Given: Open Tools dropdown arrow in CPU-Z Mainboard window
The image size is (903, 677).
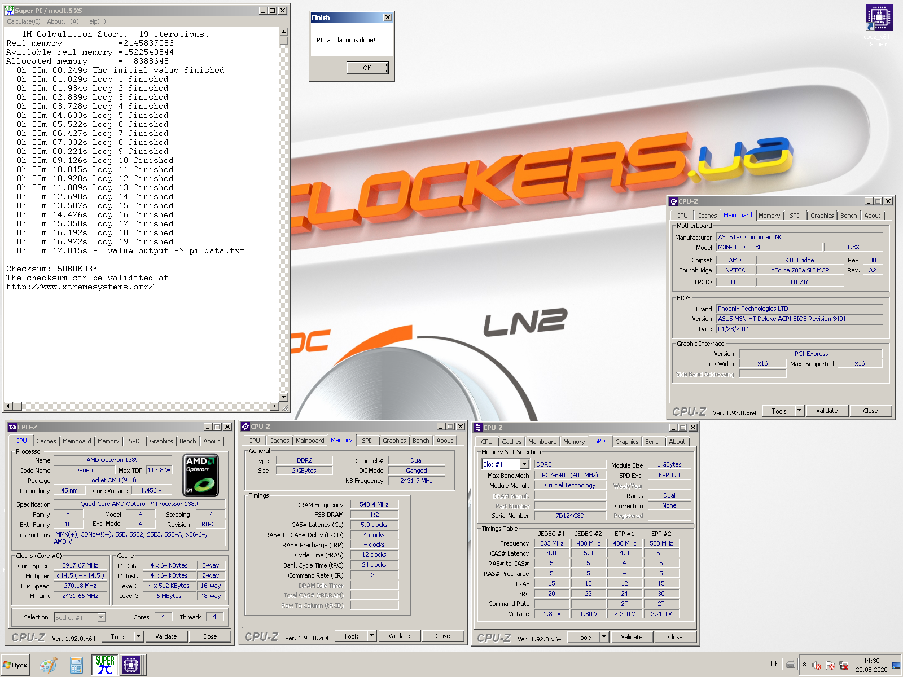Looking at the screenshot, I should [x=799, y=411].
